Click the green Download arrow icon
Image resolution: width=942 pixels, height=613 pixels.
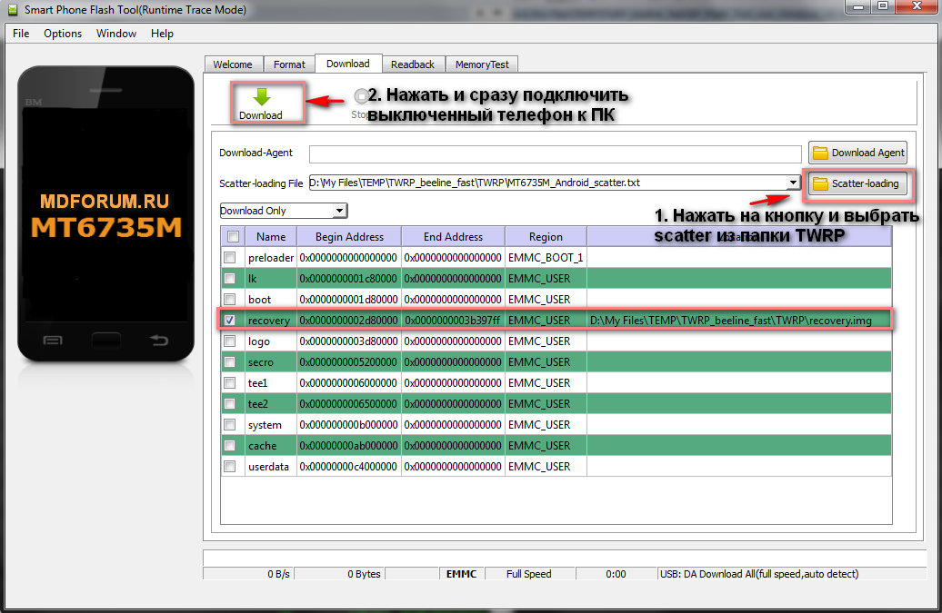(261, 97)
